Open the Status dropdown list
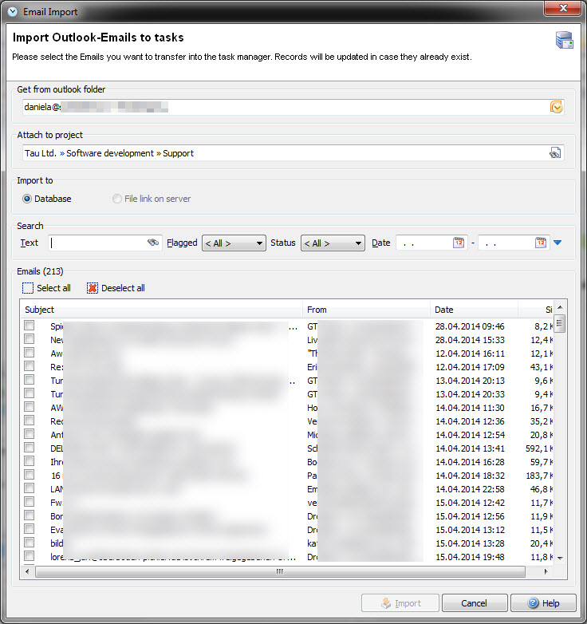This screenshot has width=587, height=624. coord(333,243)
